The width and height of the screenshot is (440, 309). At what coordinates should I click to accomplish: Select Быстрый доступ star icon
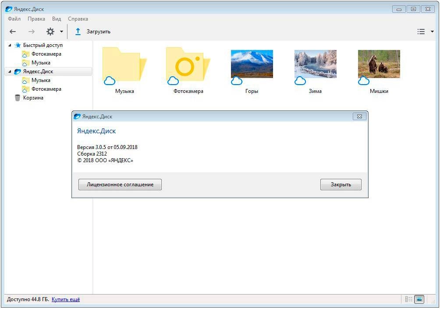(18, 45)
